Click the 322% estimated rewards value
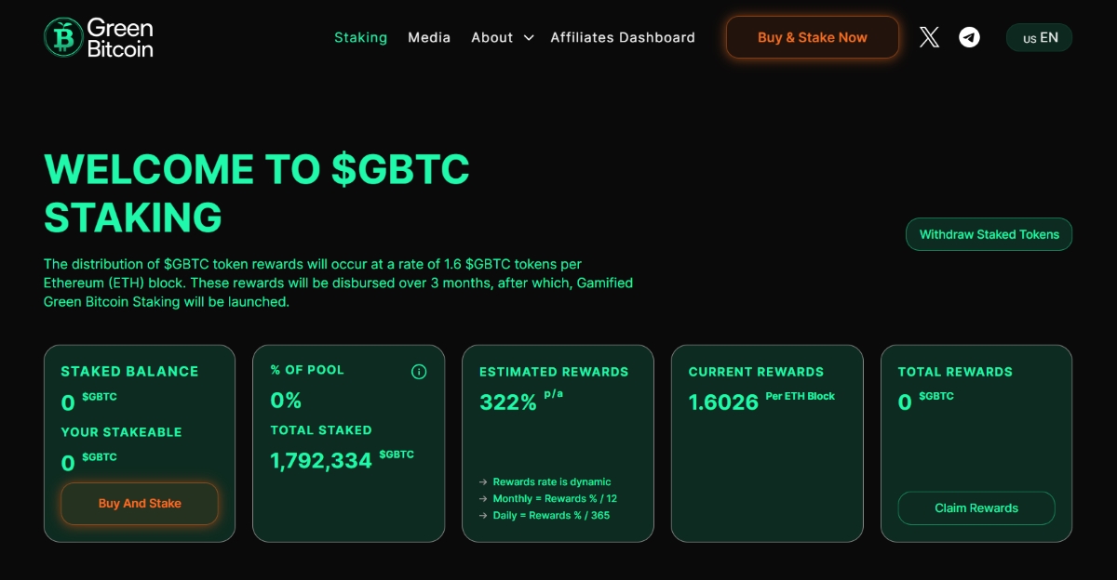 tap(508, 402)
